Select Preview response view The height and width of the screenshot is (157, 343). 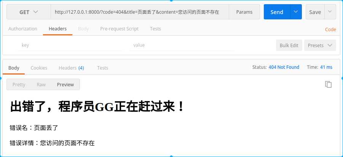(x=65, y=84)
